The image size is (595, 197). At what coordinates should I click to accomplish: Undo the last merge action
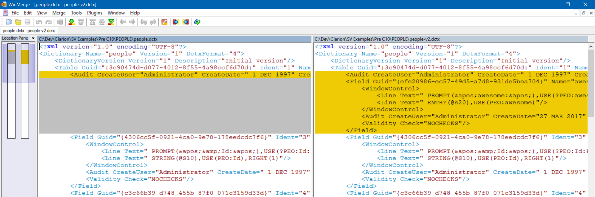click(39, 22)
